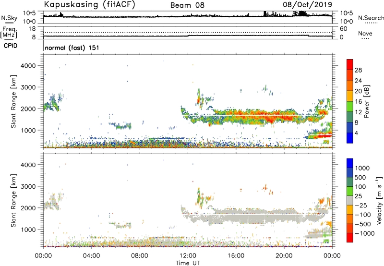Click the "08/Oct/2019" date label
The height and width of the screenshot is (266, 384).
[x=307, y=5]
